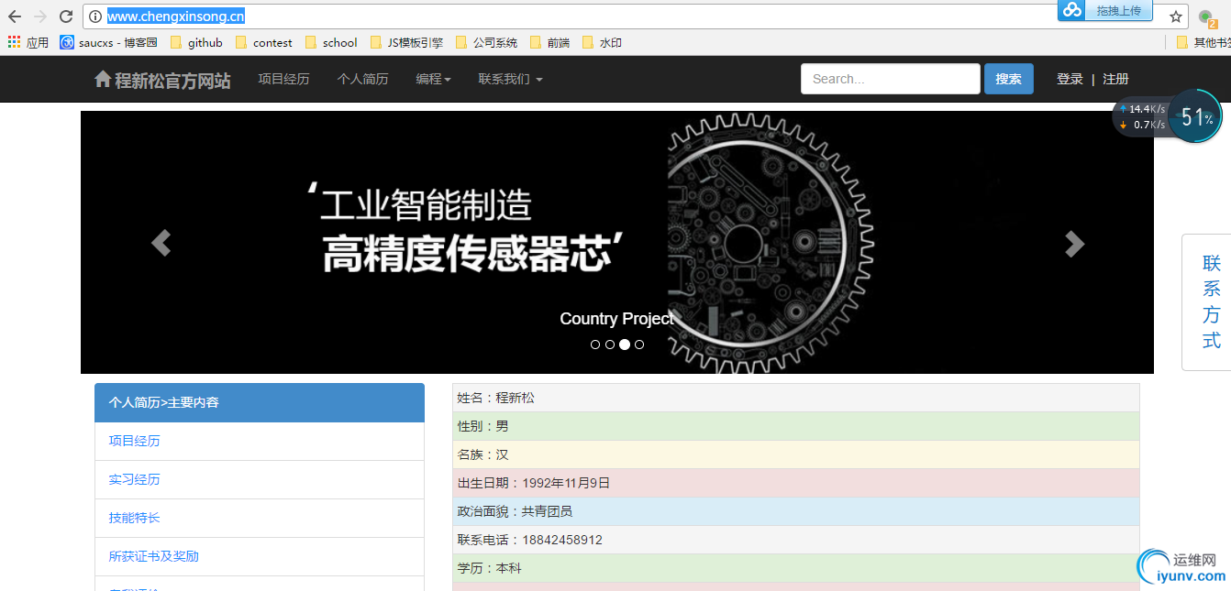Show previous carousel slide with left chevron
This screenshot has width=1231, height=591.
[x=161, y=244]
